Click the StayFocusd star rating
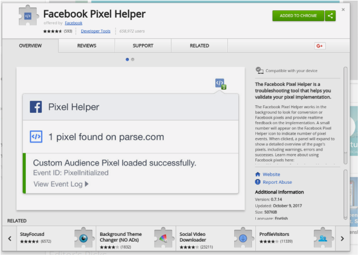The image size is (359, 256). click(30, 242)
